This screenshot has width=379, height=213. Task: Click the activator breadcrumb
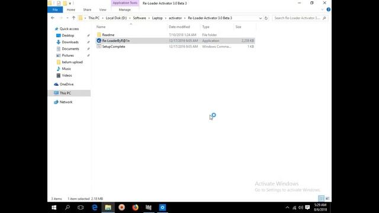175,18
